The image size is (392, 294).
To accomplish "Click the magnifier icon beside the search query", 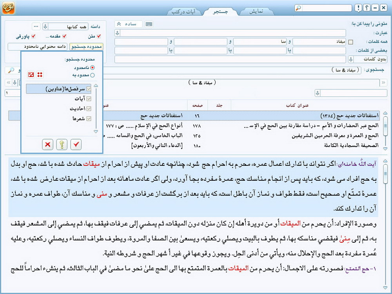I will [11, 70].
